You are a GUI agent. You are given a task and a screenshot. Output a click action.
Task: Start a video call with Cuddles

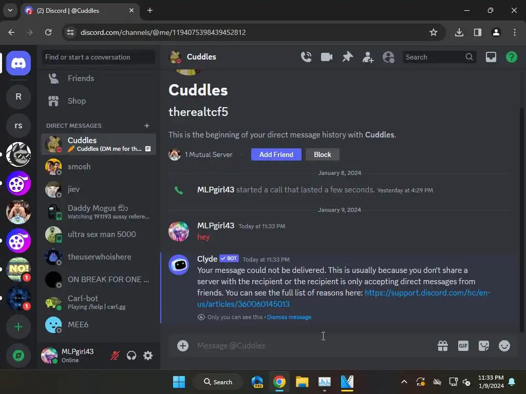pos(326,57)
